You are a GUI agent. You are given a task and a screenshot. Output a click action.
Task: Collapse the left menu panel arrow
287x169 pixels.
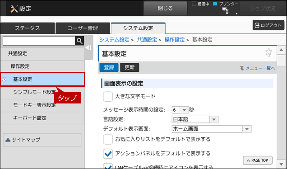88,47
